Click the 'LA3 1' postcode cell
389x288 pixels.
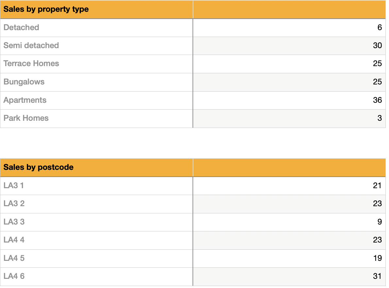[x=14, y=186]
